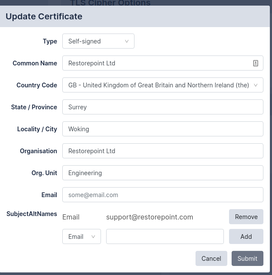Image resolution: width=272 pixels, height=275 pixels.
Task: Focus the State / Province field containing Surrey
Action: point(162,107)
